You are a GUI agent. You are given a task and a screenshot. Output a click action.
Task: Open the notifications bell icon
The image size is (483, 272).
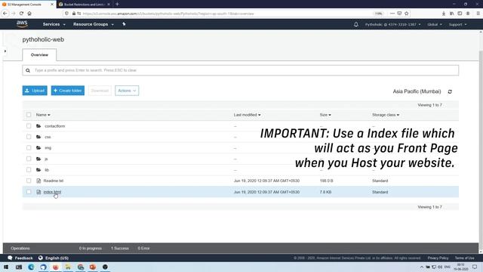coord(355,24)
